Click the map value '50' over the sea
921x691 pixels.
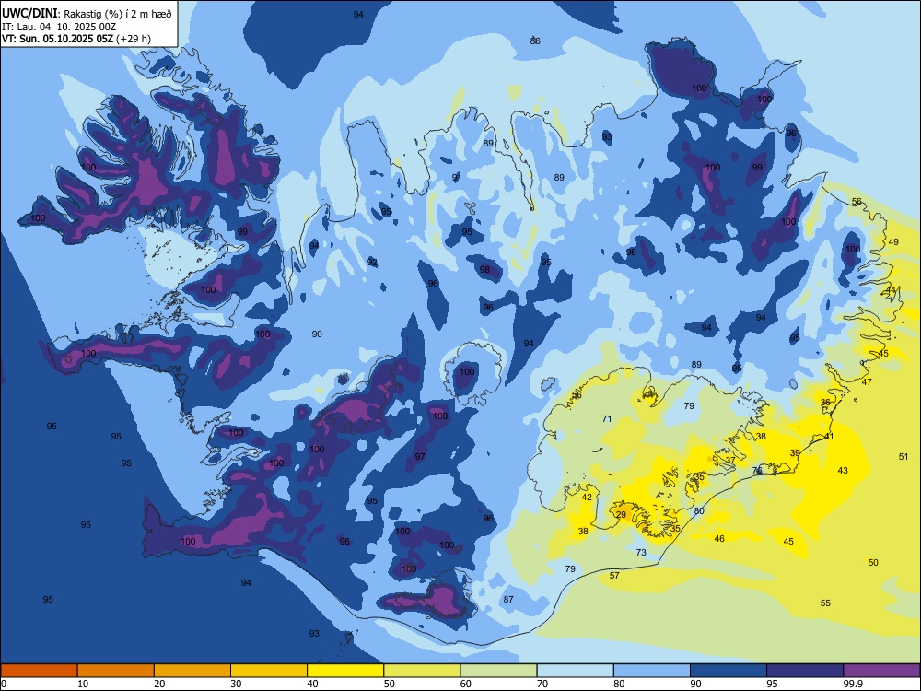[873, 562]
